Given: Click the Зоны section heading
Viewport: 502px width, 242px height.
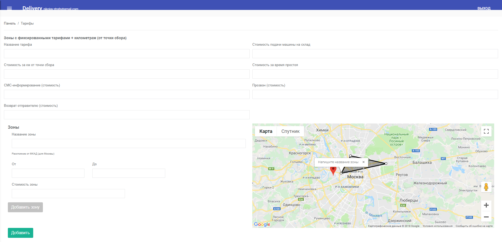Looking at the screenshot, I should click(x=13, y=127).
